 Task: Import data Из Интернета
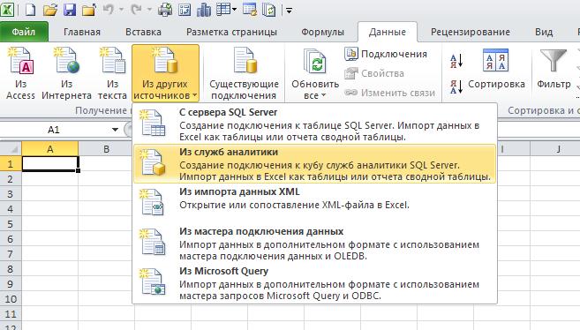[66, 73]
